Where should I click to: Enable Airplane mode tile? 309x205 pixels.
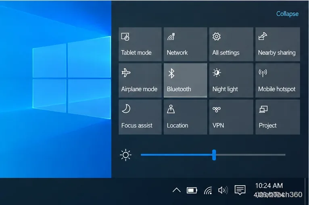(140, 80)
